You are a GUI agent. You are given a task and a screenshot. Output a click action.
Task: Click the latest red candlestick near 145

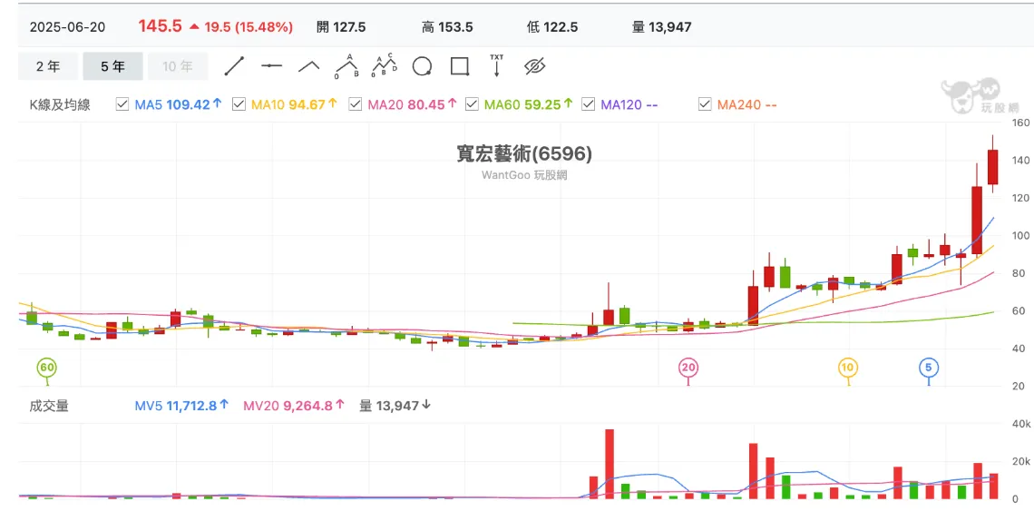click(992, 167)
